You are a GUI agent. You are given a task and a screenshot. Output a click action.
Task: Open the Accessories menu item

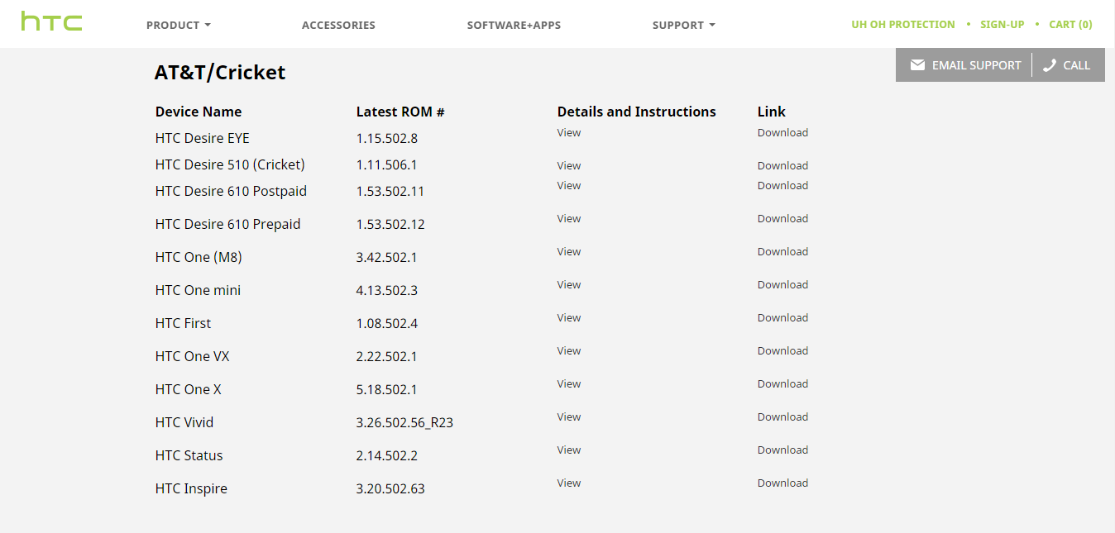(x=338, y=25)
